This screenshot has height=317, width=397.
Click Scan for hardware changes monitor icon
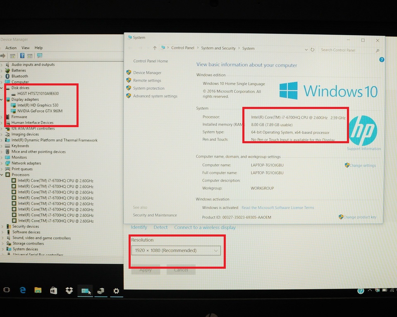coord(40,56)
